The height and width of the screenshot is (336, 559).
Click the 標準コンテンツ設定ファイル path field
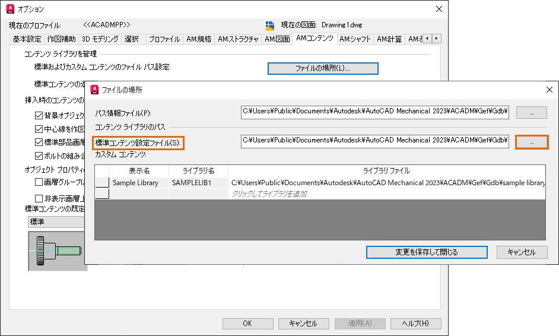tap(374, 141)
